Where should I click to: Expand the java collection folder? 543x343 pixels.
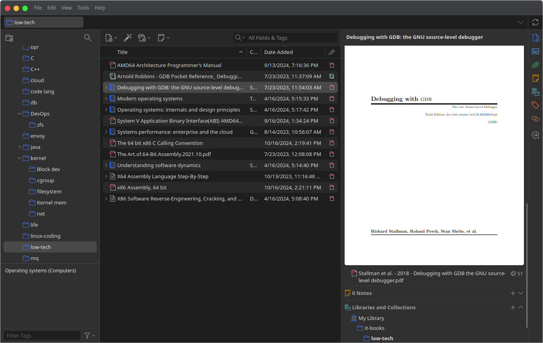19,147
